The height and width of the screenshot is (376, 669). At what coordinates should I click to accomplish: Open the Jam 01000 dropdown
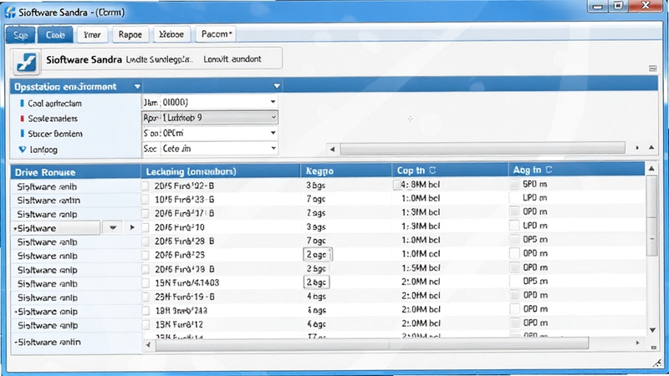[273, 102]
